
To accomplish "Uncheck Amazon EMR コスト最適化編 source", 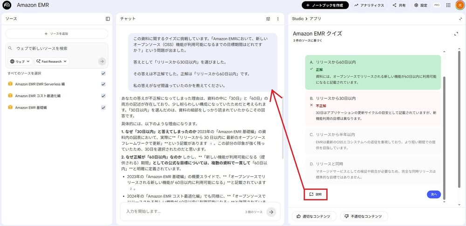I will [103, 96].
